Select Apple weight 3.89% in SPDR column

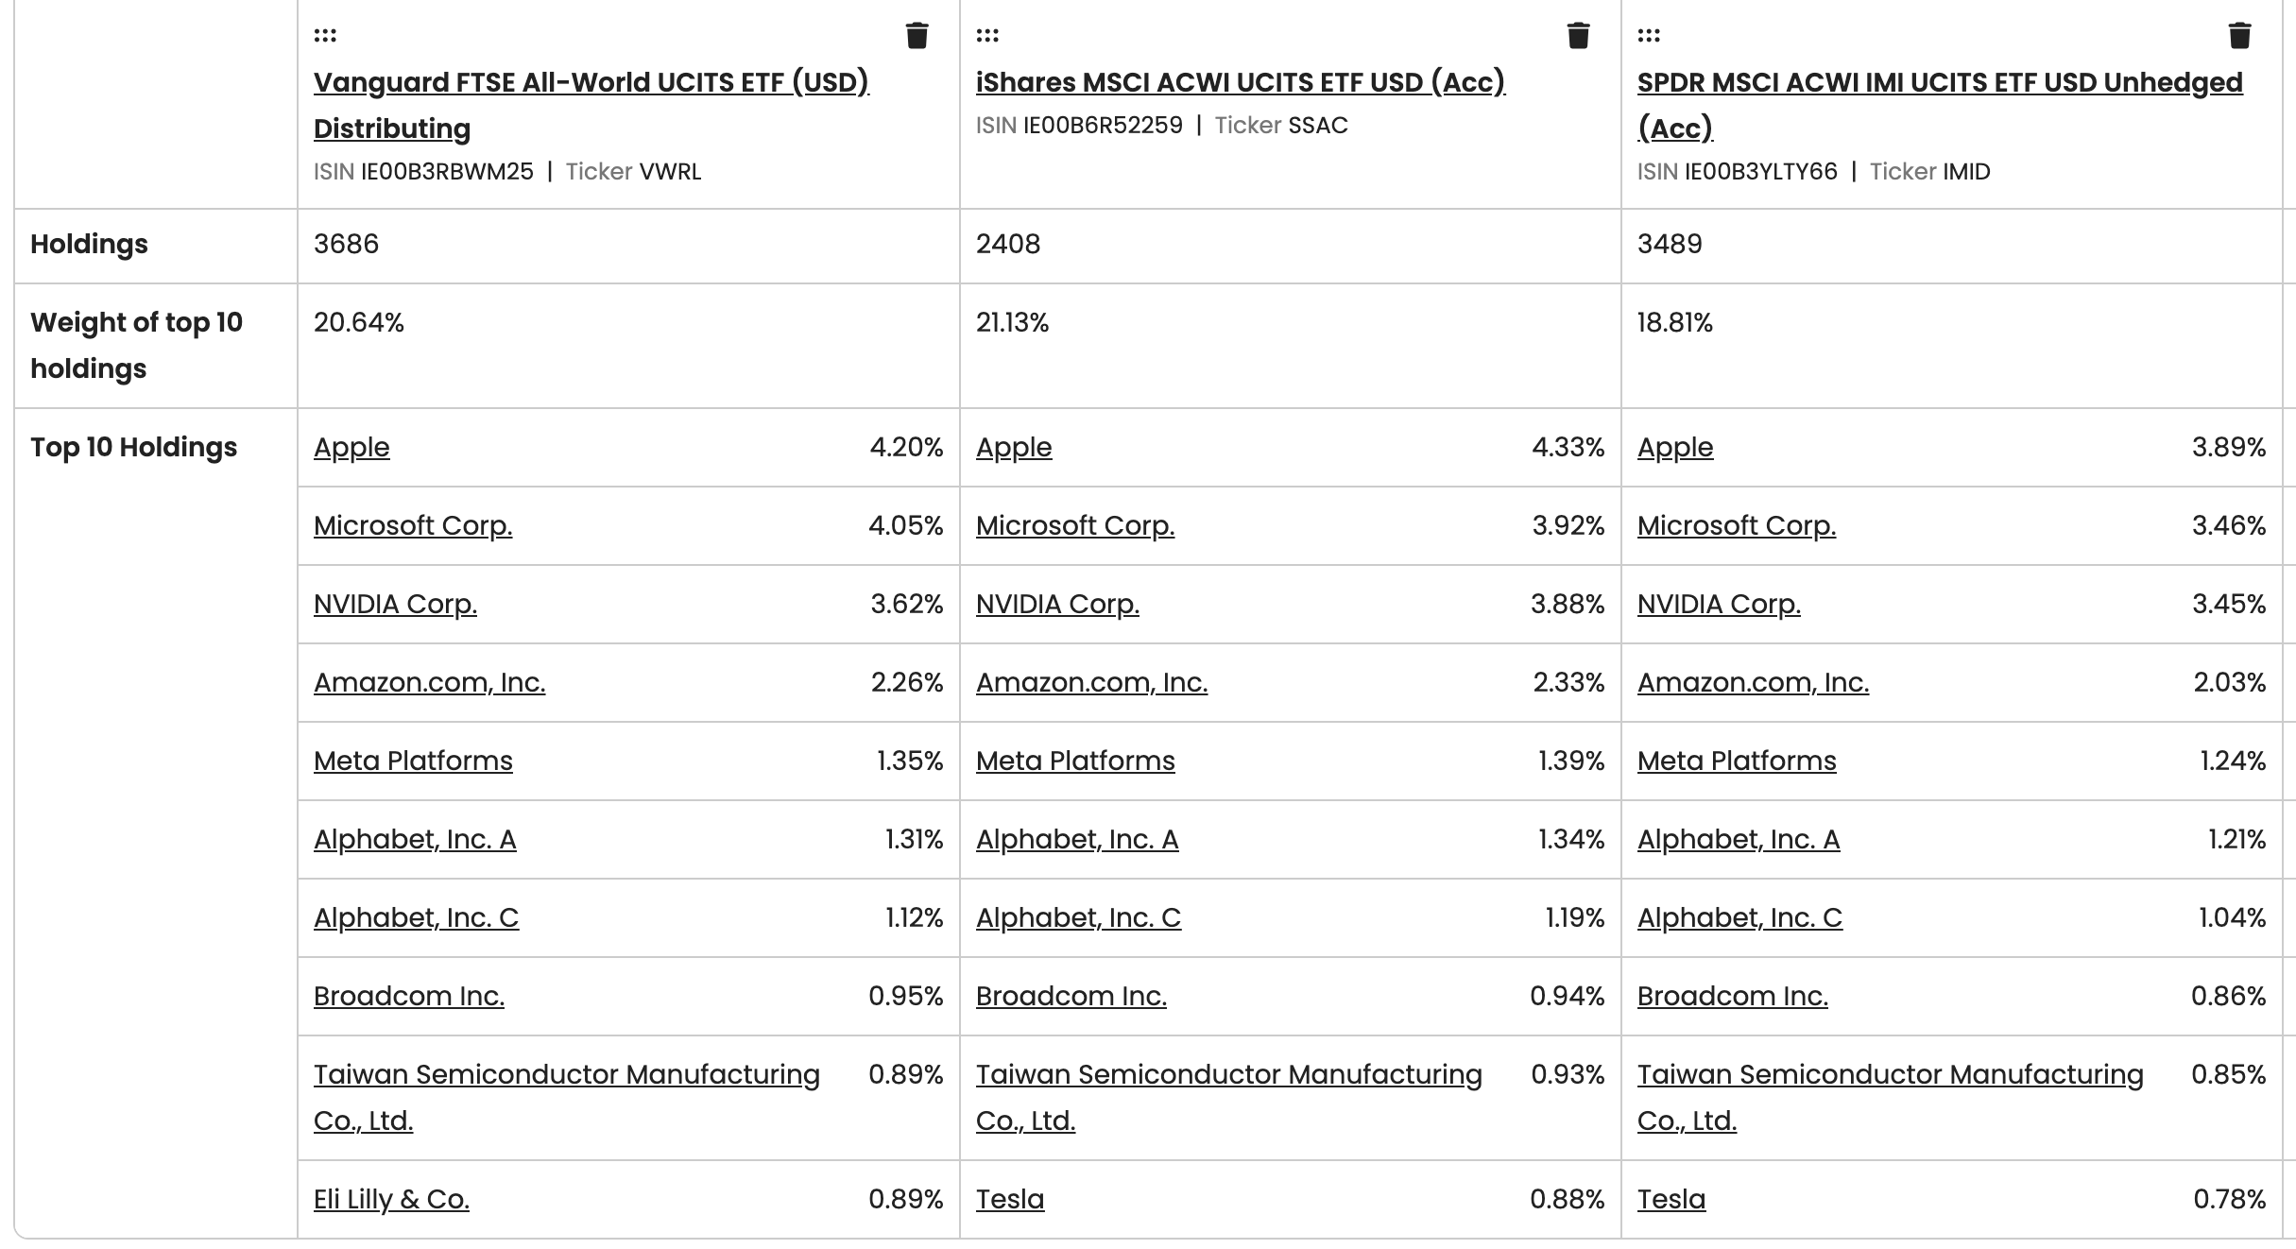coord(2229,447)
